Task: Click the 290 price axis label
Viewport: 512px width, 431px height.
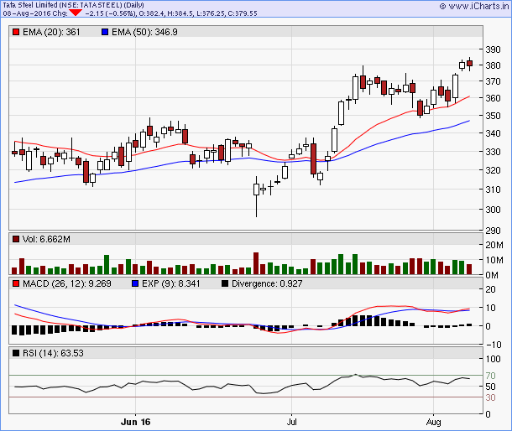Action: click(x=493, y=231)
